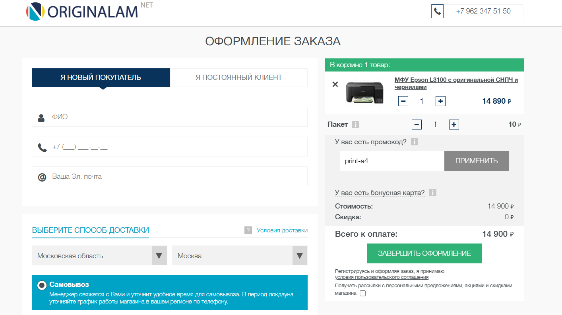Click the Epson L3100 price 14 890 ₽
This screenshot has height=315, width=562.
[x=497, y=101]
